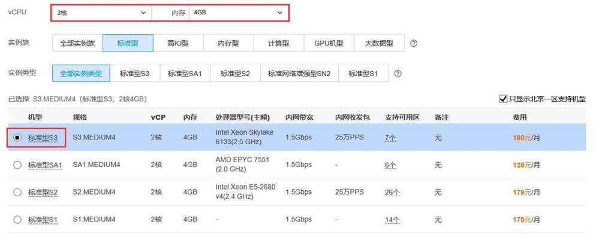Image resolution: width=614 pixels, height=240 pixels.
Task: Filter by 标准网络增强型SN2 instance type
Action: click(x=299, y=74)
